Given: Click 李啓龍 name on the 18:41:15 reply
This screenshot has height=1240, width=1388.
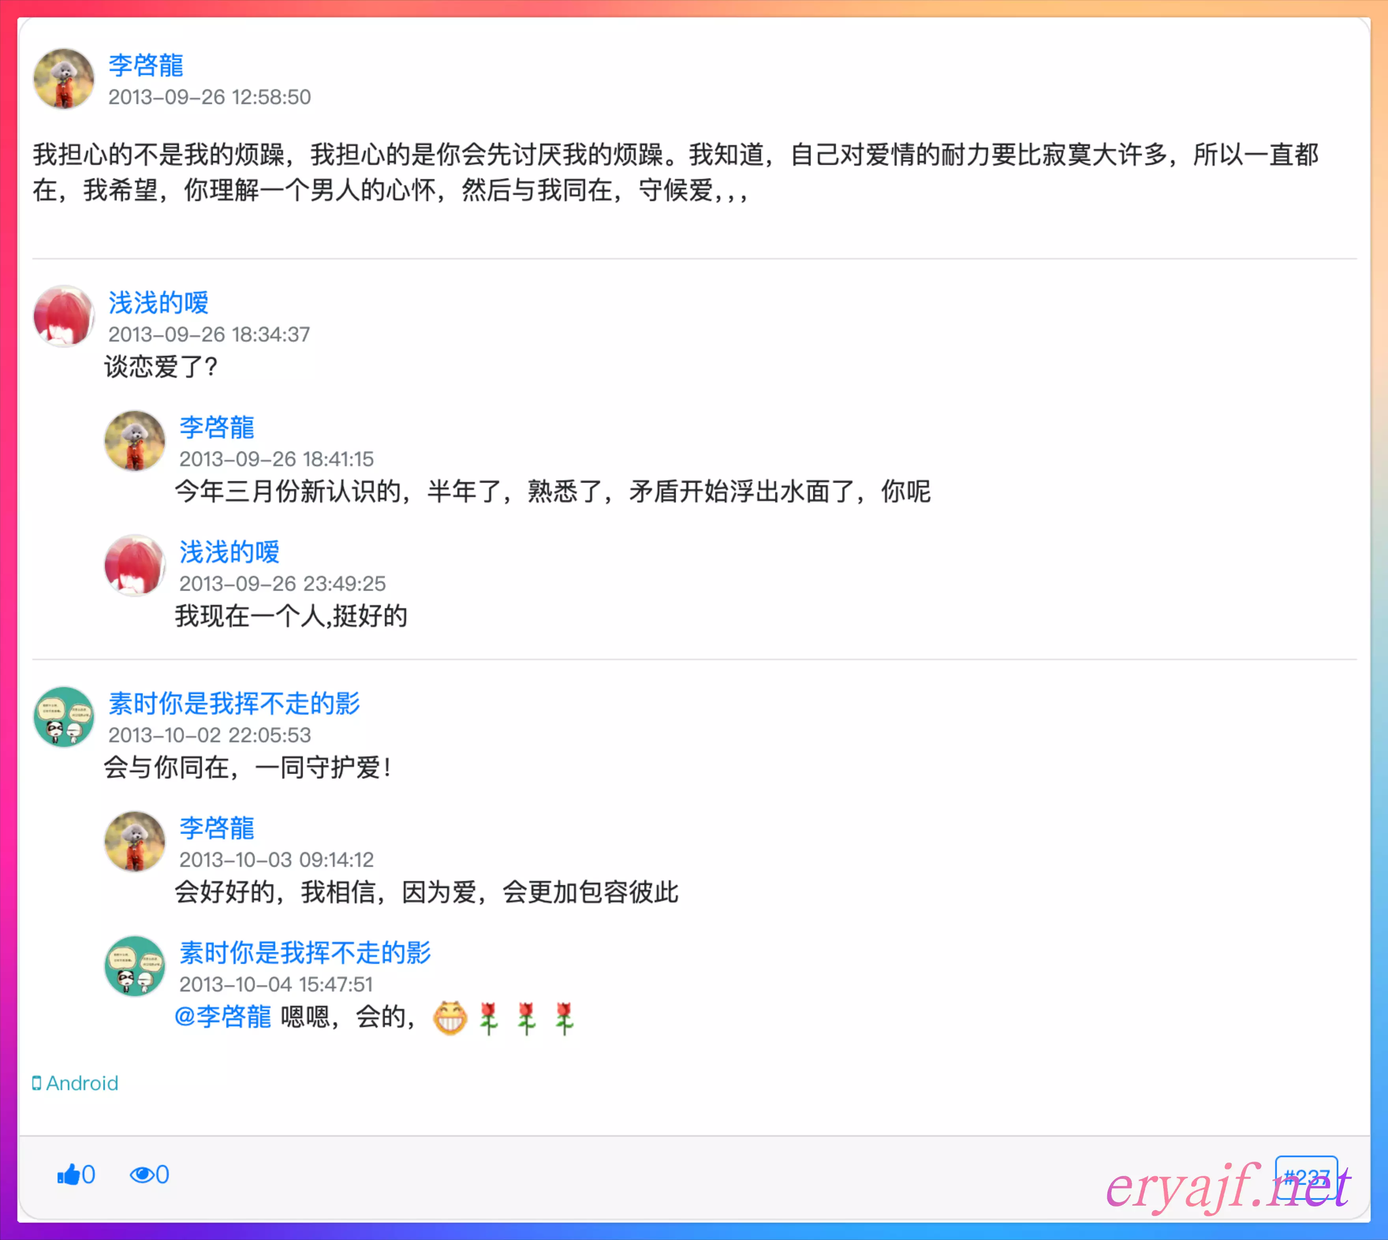Looking at the screenshot, I should pyautogui.click(x=216, y=428).
